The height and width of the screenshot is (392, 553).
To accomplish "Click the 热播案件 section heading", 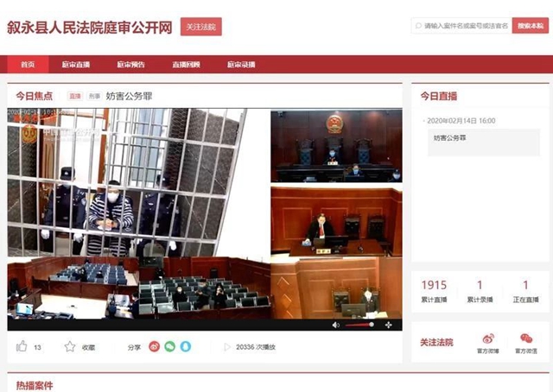I will point(35,385).
